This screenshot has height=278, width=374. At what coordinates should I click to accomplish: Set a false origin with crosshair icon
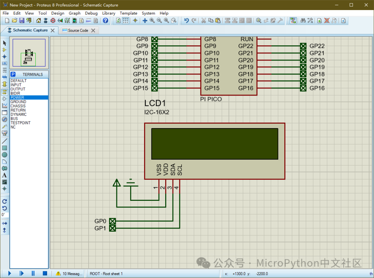point(135,21)
